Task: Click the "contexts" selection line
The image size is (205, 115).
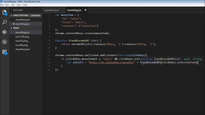Action: click(x=80, y=26)
